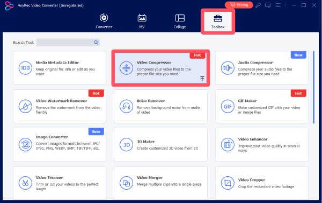The height and width of the screenshot is (203, 322).
Task: Switch to the Converter tab
Action: coord(104,21)
